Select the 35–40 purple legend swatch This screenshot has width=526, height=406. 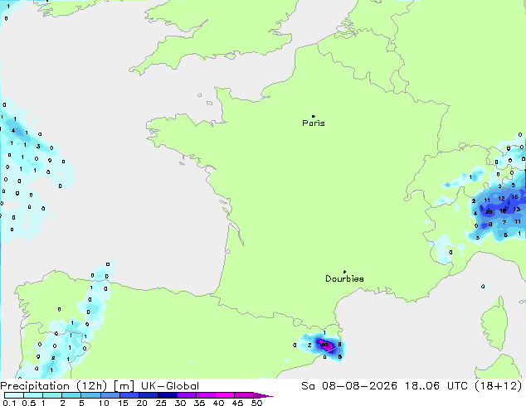pos(205,395)
